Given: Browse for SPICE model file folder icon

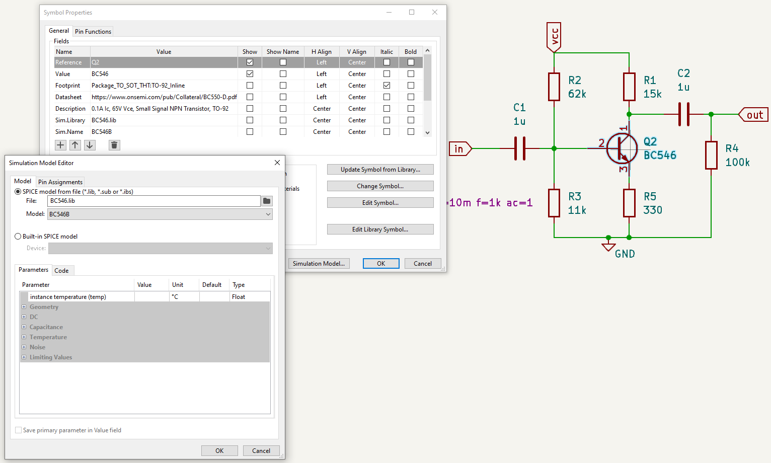Looking at the screenshot, I should click(x=267, y=201).
